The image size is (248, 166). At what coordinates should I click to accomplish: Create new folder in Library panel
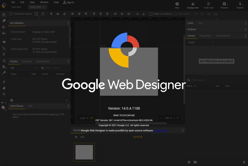click(x=195, y=162)
